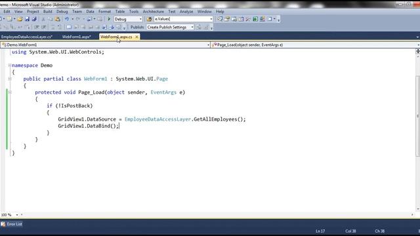Viewport: 420px width, 236px height.
Task: Click the Add New Item toolbar icon
Action: [x=10, y=19]
